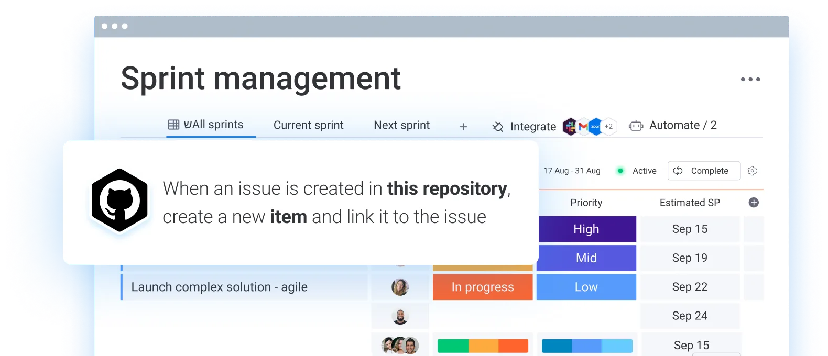Image resolution: width=828 pixels, height=356 pixels.
Task: Open the Slack integration icon
Action: [570, 126]
